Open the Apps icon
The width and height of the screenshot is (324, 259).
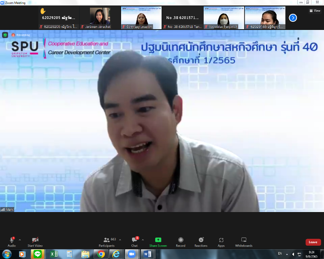coord(221,240)
